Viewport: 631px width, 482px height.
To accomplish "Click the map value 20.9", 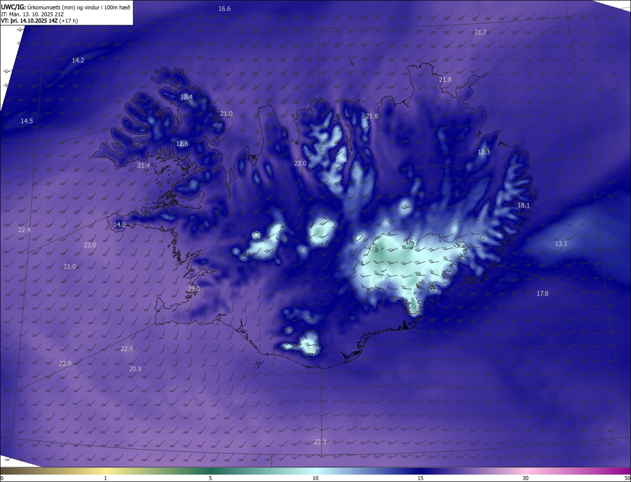I will [135, 369].
